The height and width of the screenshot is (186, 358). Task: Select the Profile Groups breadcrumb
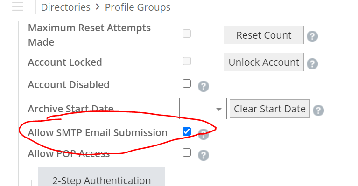coord(138,7)
